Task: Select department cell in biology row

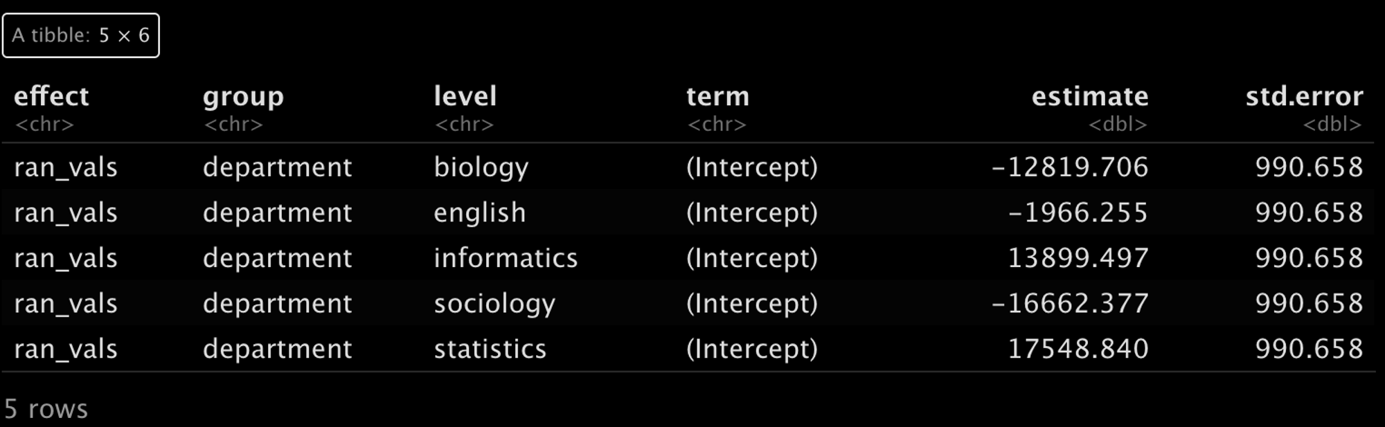Action: (x=277, y=167)
